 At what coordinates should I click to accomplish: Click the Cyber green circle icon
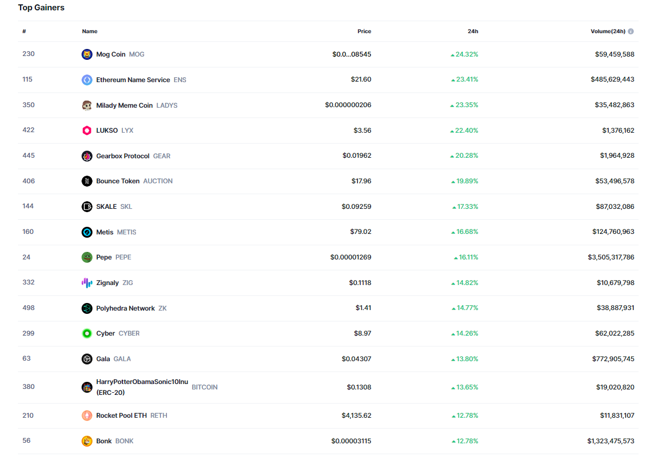pyautogui.click(x=87, y=333)
